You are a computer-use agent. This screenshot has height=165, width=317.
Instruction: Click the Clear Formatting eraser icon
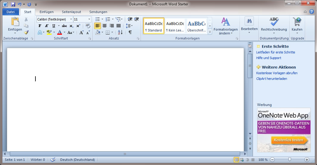88,26
